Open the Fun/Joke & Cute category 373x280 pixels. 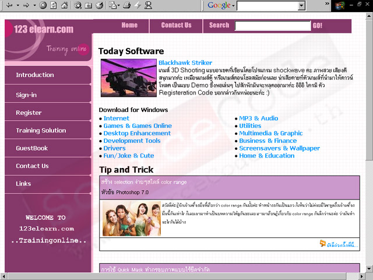pyautogui.click(x=129, y=156)
